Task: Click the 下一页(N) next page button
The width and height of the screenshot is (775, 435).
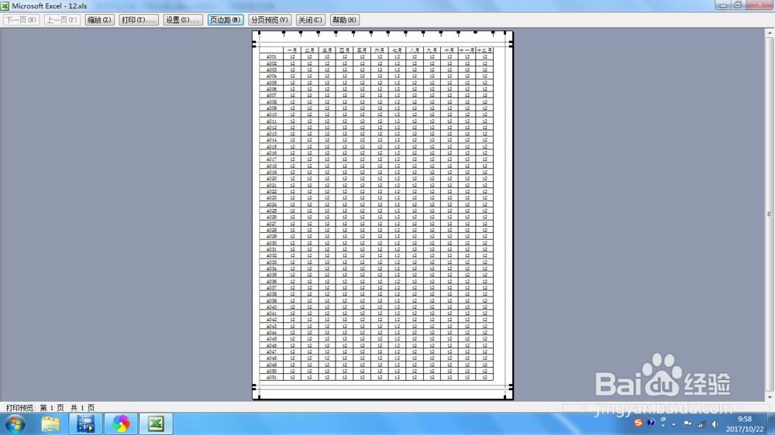Action: pos(21,20)
